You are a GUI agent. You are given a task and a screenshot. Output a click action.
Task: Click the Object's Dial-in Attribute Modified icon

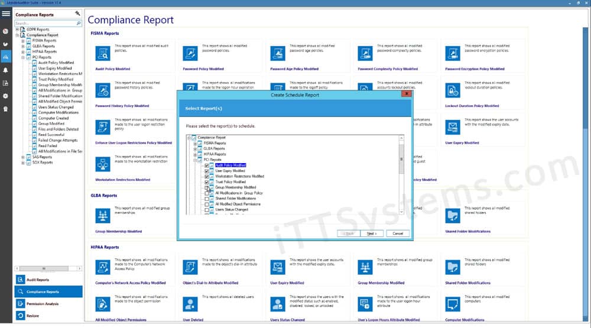tap(190, 268)
